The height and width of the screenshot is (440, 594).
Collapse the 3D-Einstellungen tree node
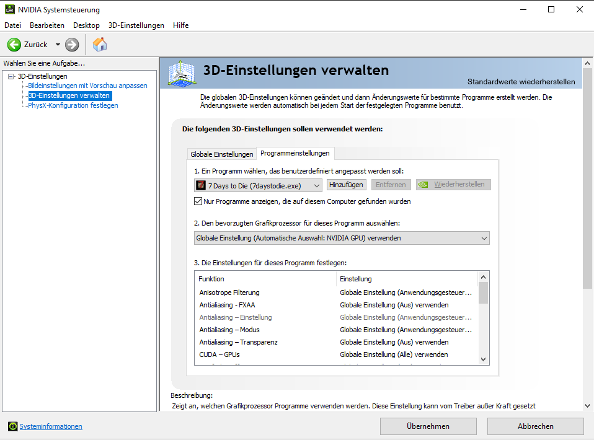click(x=11, y=76)
